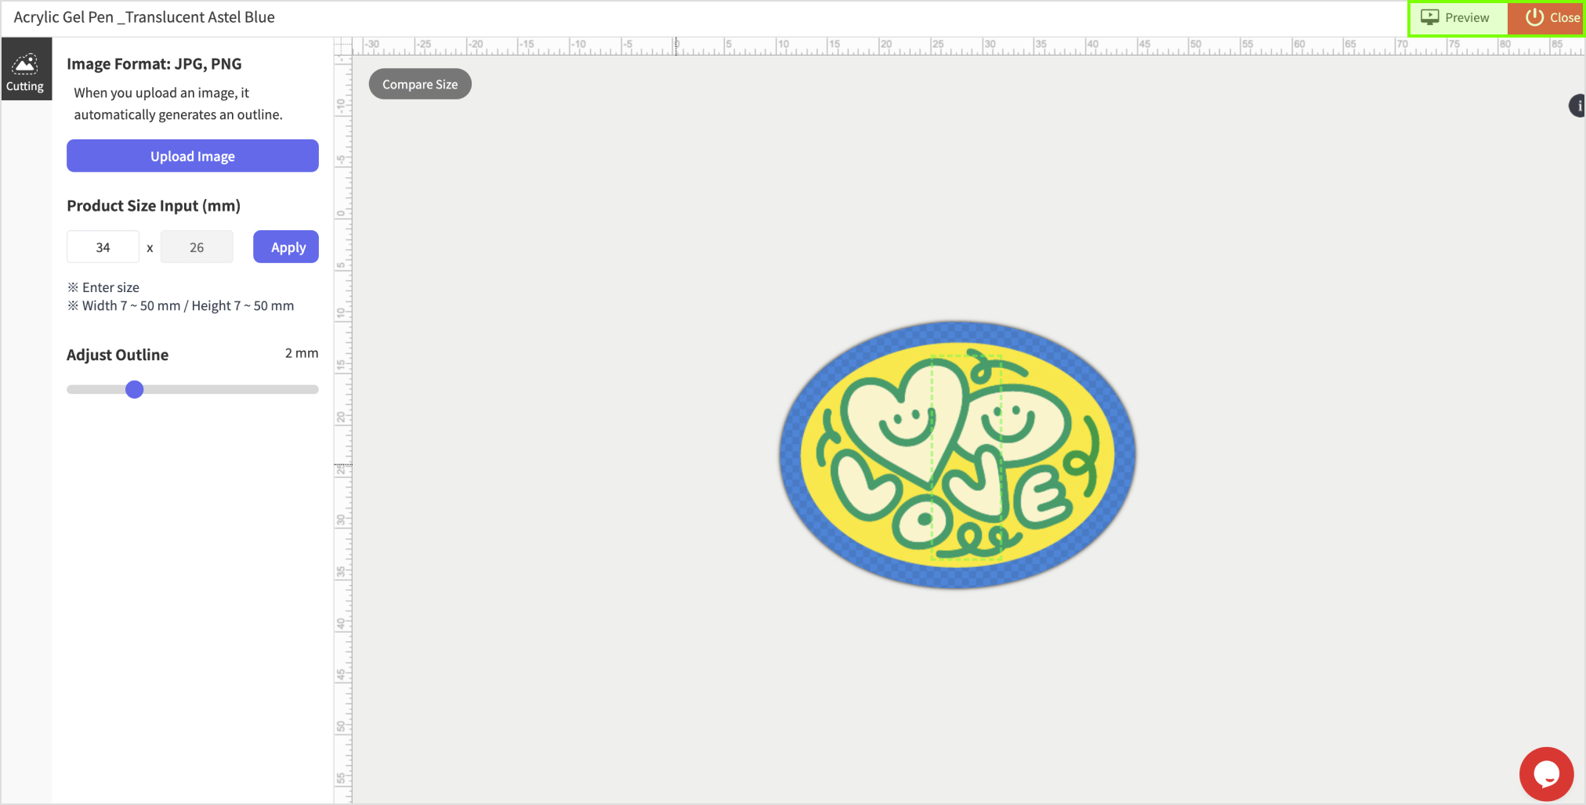
Task: Click Apply to set the product size
Action: pyautogui.click(x=286, y=247)
